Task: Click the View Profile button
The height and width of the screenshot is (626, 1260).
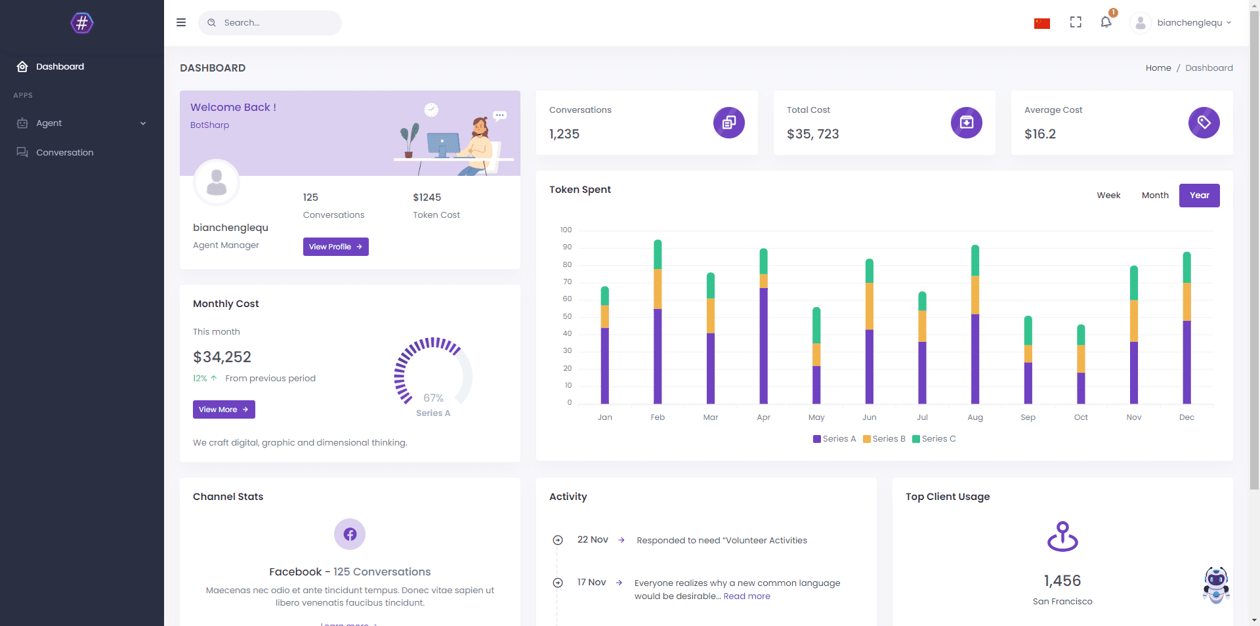Action: click(335, 247)
